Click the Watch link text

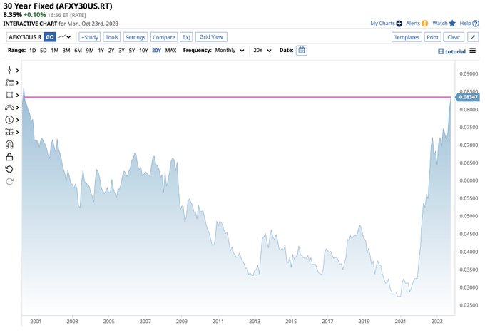coord(440,24)
